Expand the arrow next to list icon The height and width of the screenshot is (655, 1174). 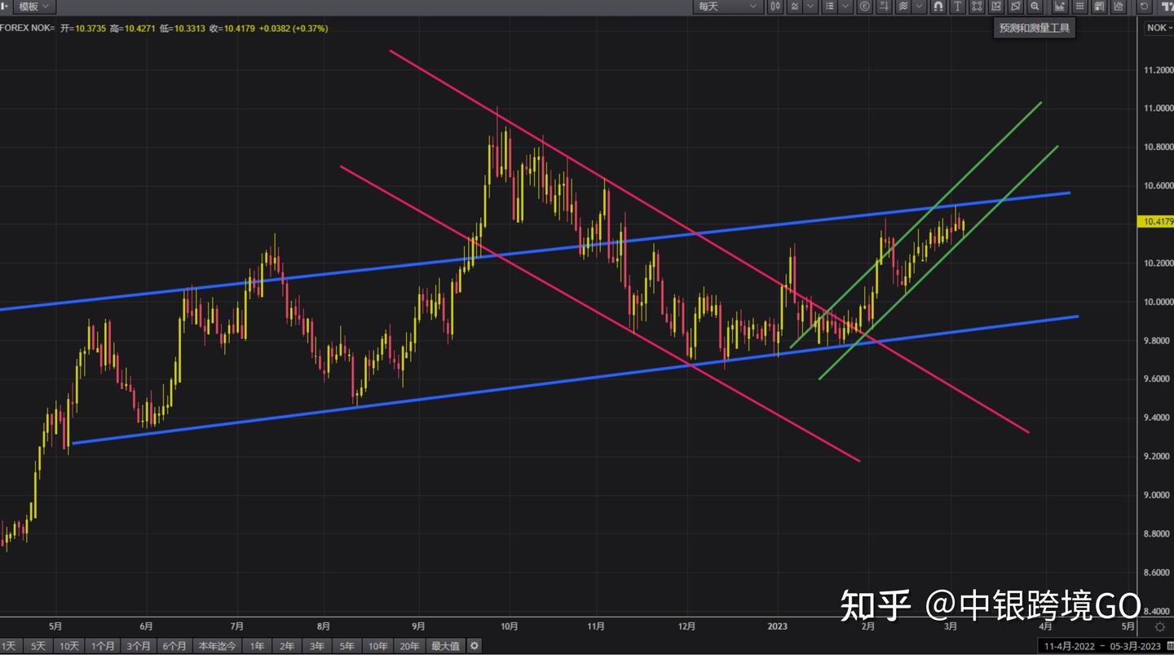pos(847,7)
